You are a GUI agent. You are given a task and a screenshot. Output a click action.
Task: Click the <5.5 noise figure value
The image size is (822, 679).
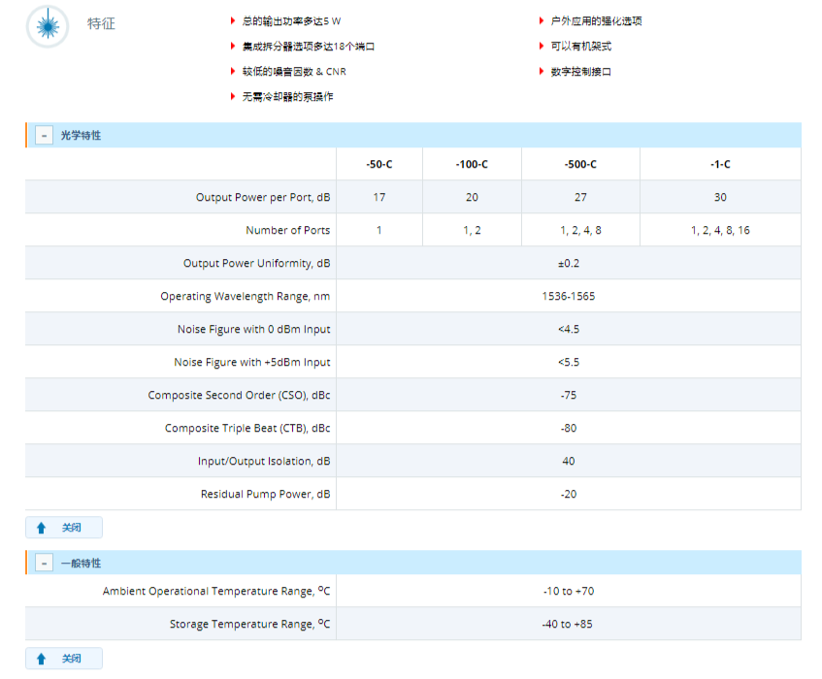pos(569,362)
